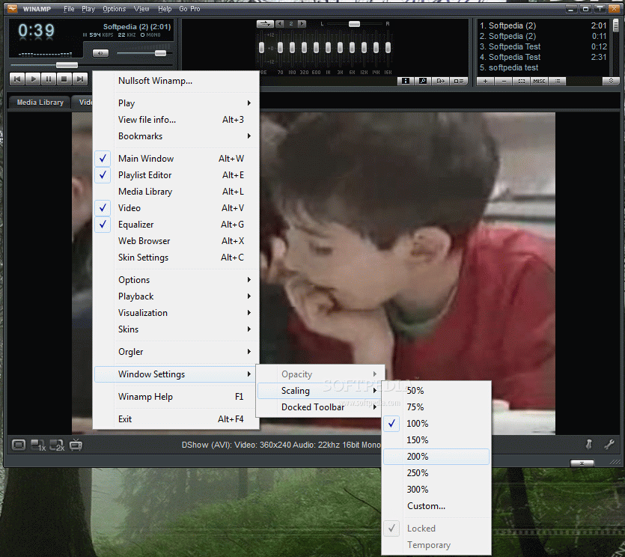
Task: Expand the Bookmarks submenu
Action: [176, 136]
